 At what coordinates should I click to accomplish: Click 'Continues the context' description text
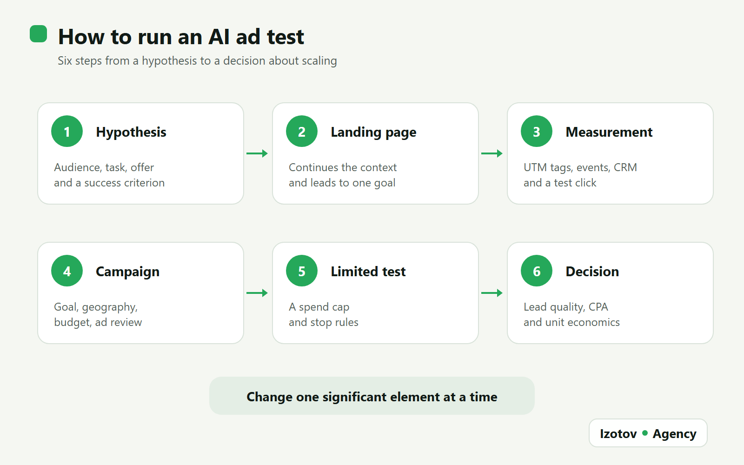[x=343, y=167]
